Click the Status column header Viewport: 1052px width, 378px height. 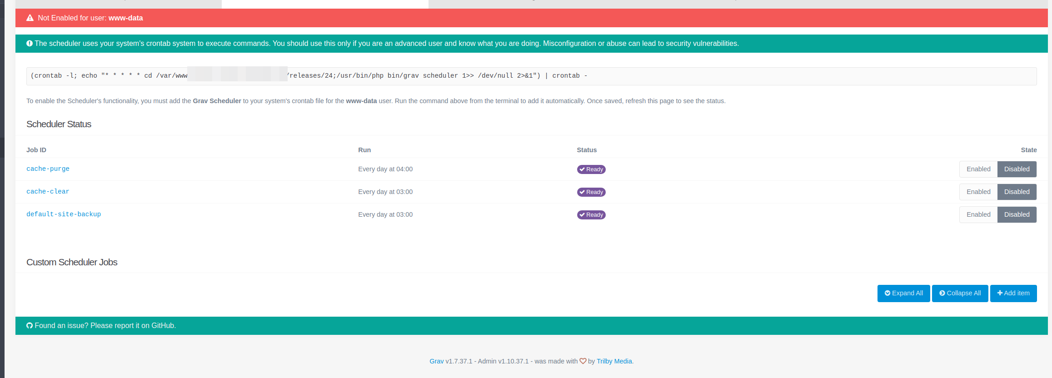click(587, 150)
